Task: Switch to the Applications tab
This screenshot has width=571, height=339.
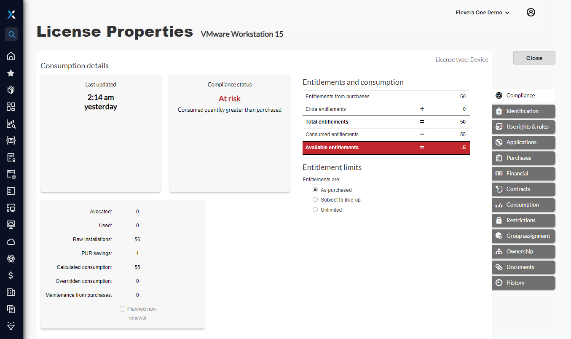Action: click(523, 143)
